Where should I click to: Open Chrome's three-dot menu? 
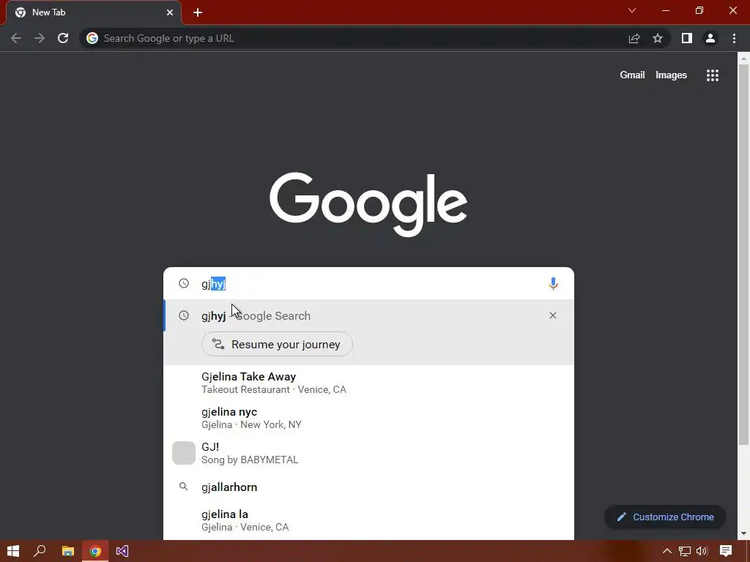tap(734, 38)
